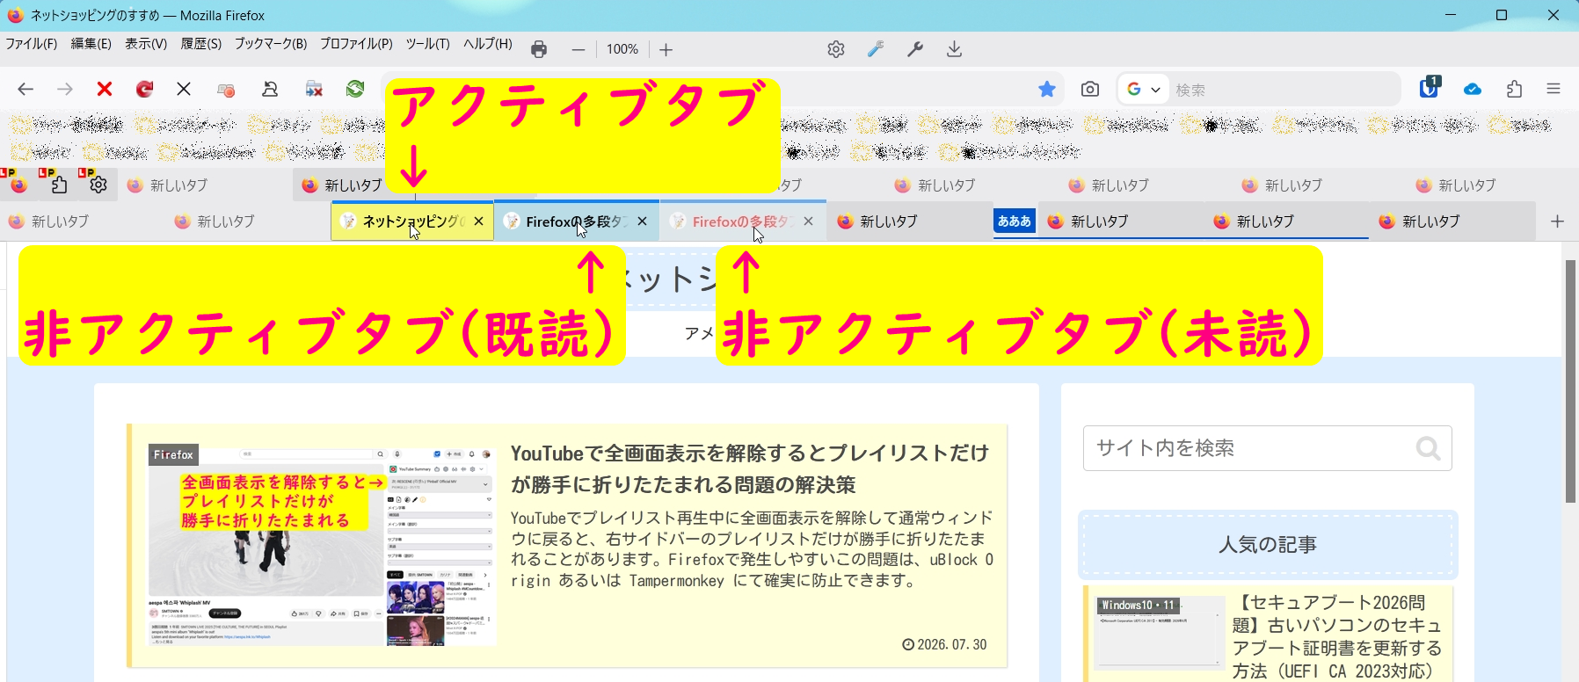Take screenshot with the camera icon

pyautogui.click(x=1090, y=89)
